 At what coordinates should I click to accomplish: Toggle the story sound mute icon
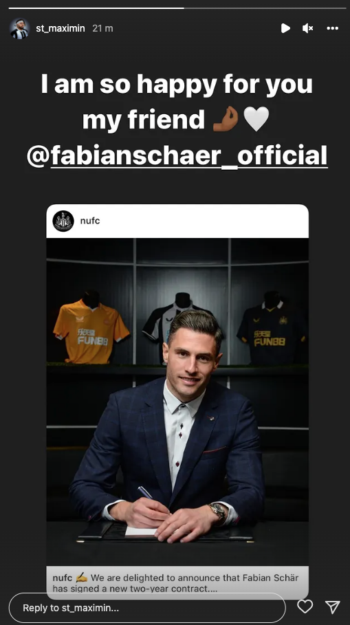307,28
